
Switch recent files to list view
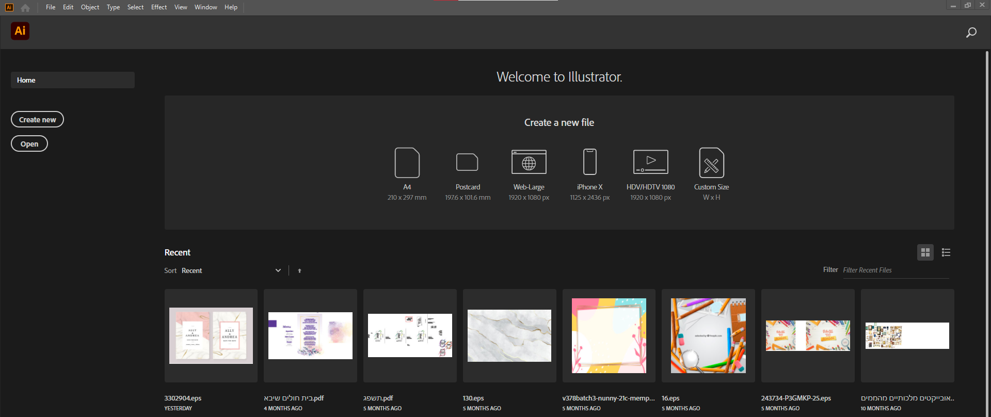(946, 252)
